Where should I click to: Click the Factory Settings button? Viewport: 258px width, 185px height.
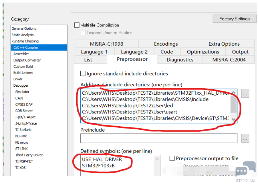click(x=234, y=19)
